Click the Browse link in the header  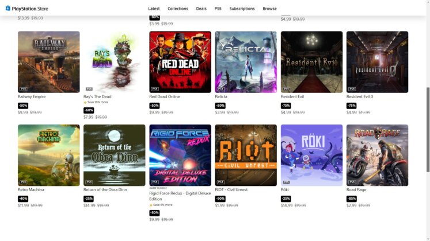(269, 9)
